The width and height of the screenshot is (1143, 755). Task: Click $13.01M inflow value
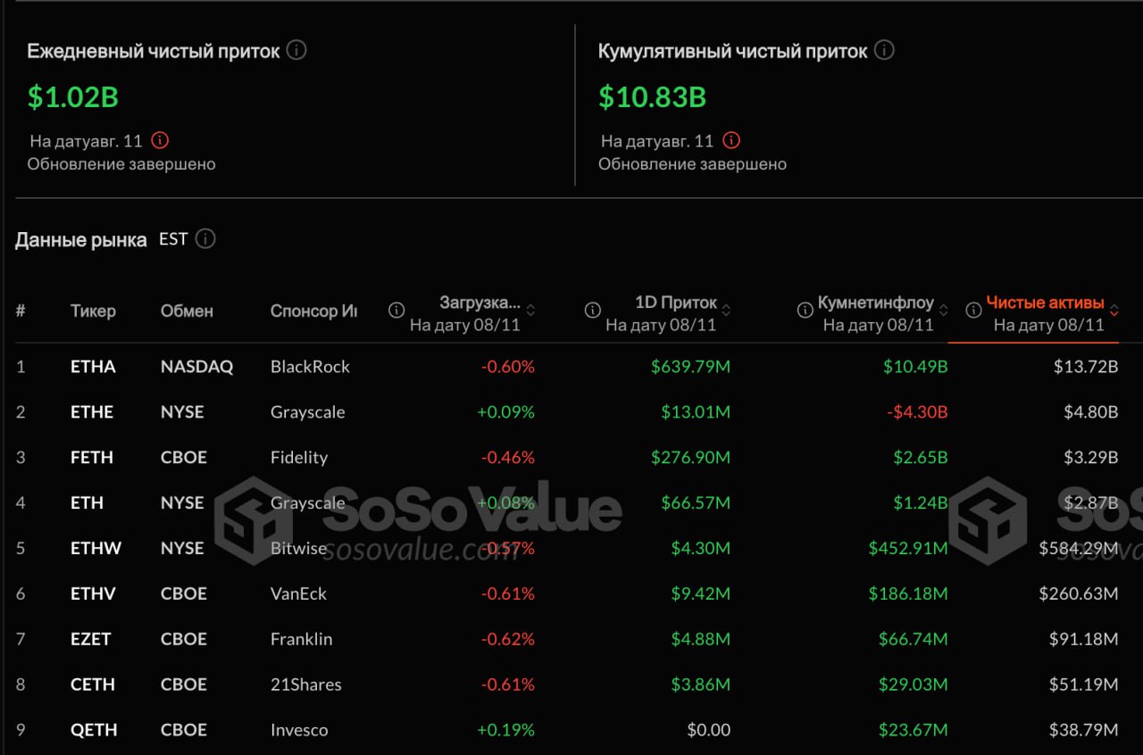(x=696, y=412)
